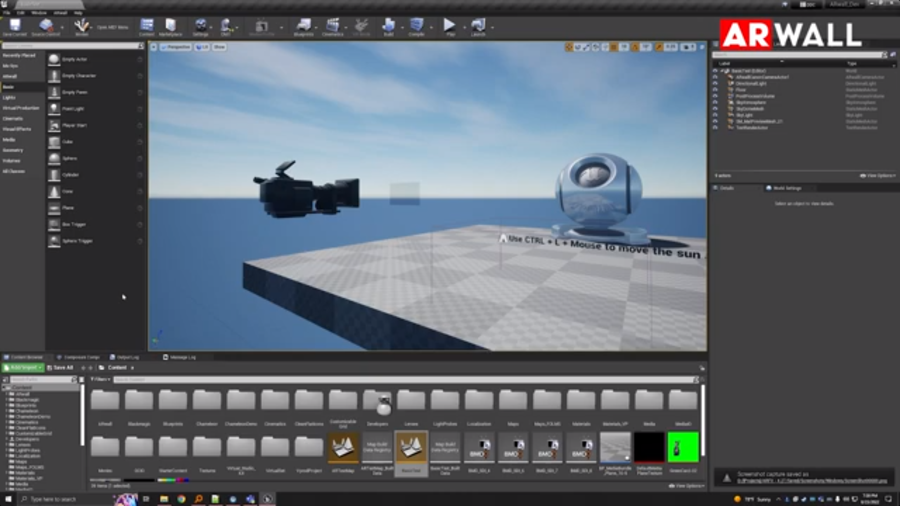Open the Lit view mode dropdown
This screenshot has height=506, width=900.
pos(202,46)
